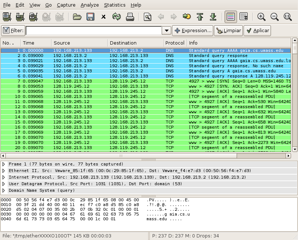Open the View menu

(x=35, y=5)
